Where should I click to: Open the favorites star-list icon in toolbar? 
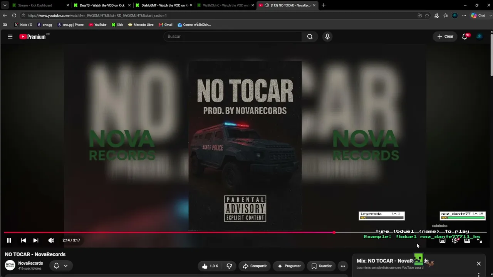[x=446, y=15]
